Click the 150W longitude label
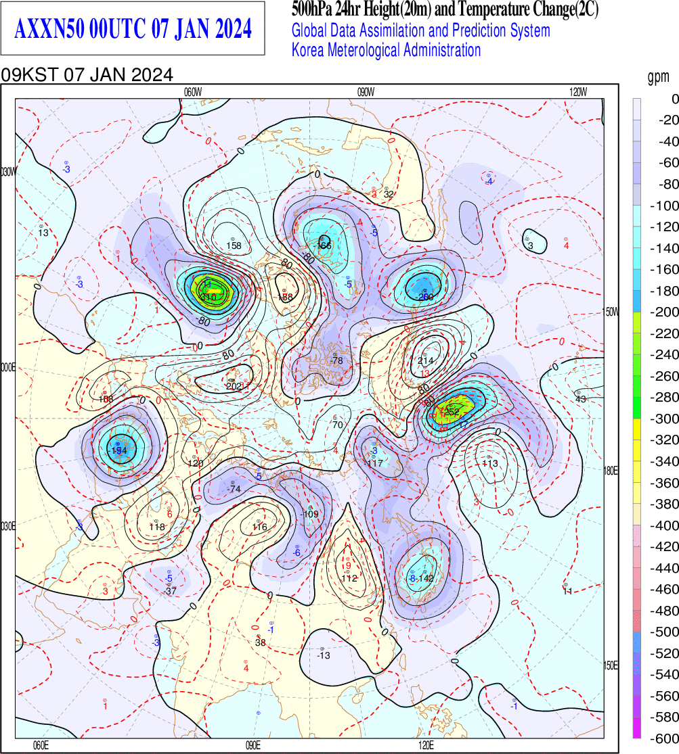The width and height of the screenshot is (679, 754). [x=611, y=312]
